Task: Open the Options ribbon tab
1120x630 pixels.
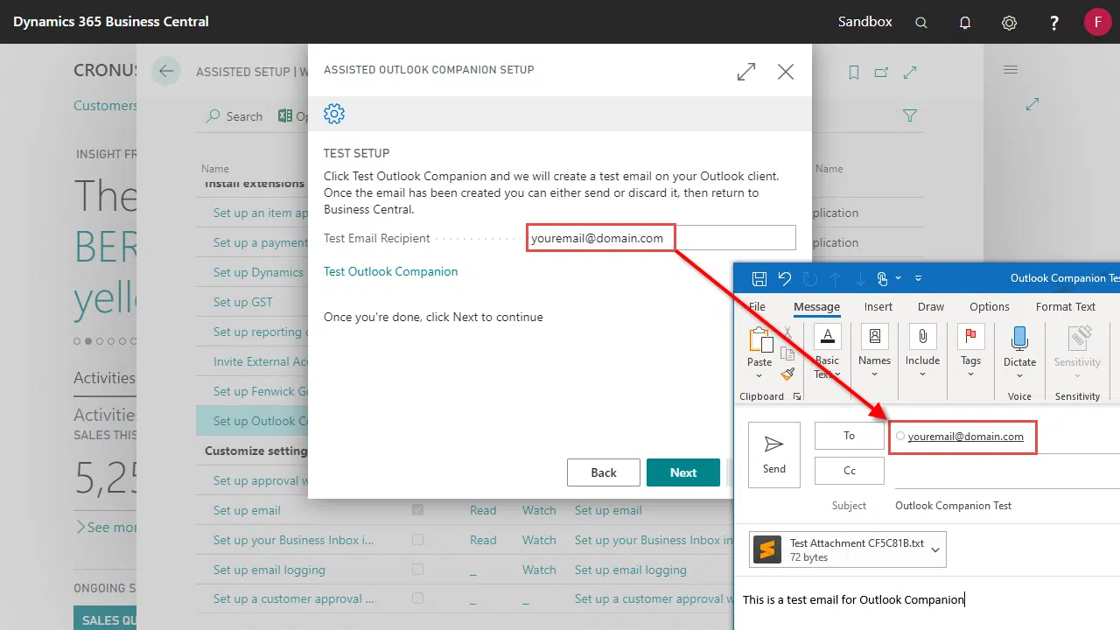Action: point(990,306)
